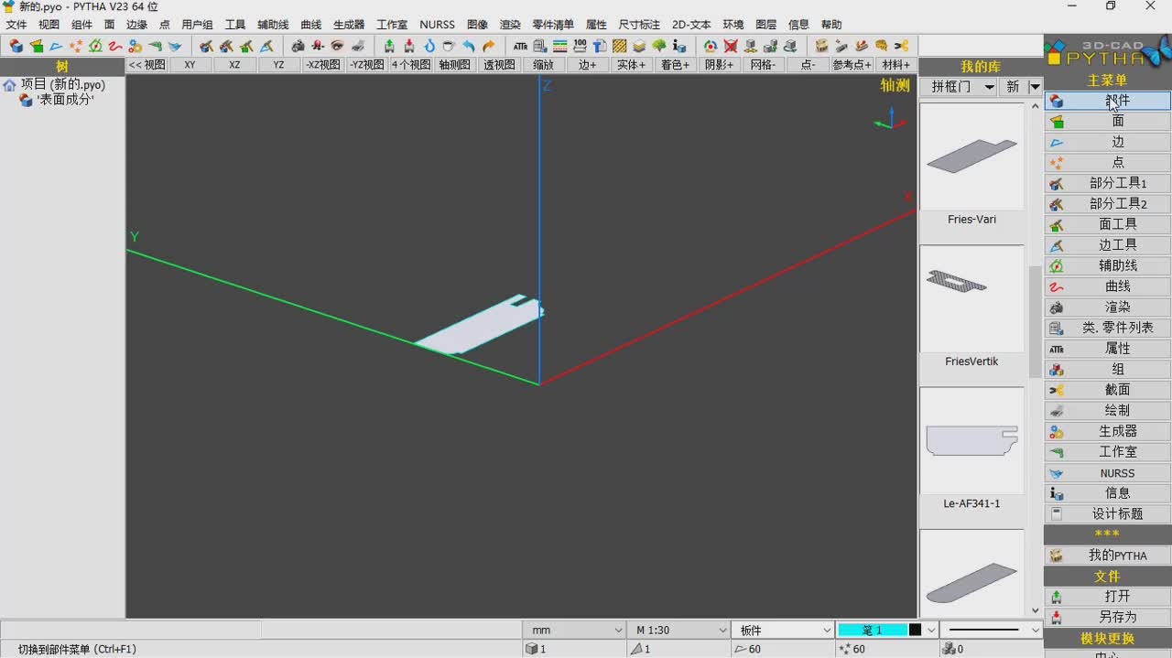Toggle points display with 点- button
The height and width of the screenshot is (658, 1172).
808,65
